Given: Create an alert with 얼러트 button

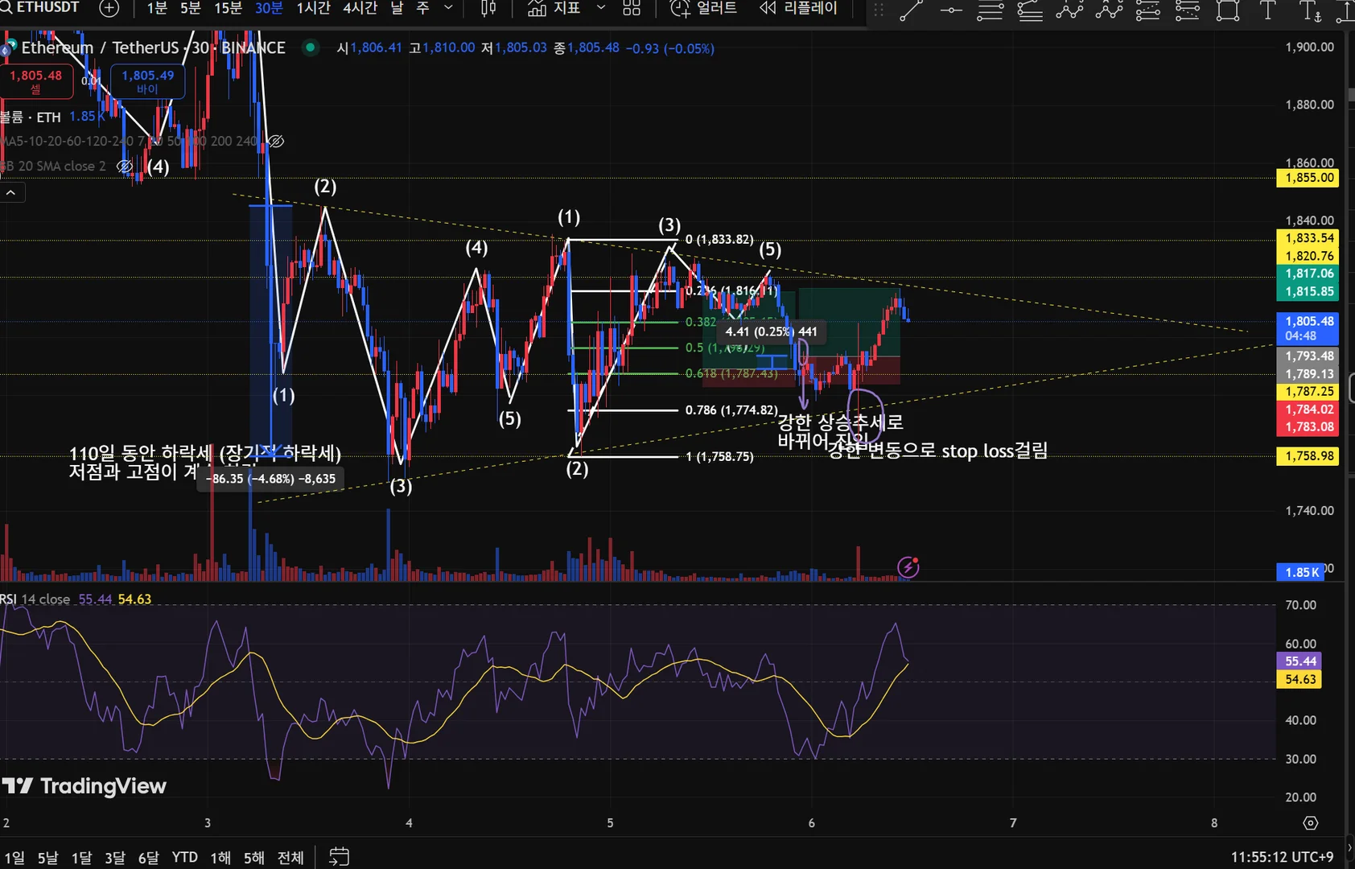Looking at the screenshot, I should tap(704, 8).
